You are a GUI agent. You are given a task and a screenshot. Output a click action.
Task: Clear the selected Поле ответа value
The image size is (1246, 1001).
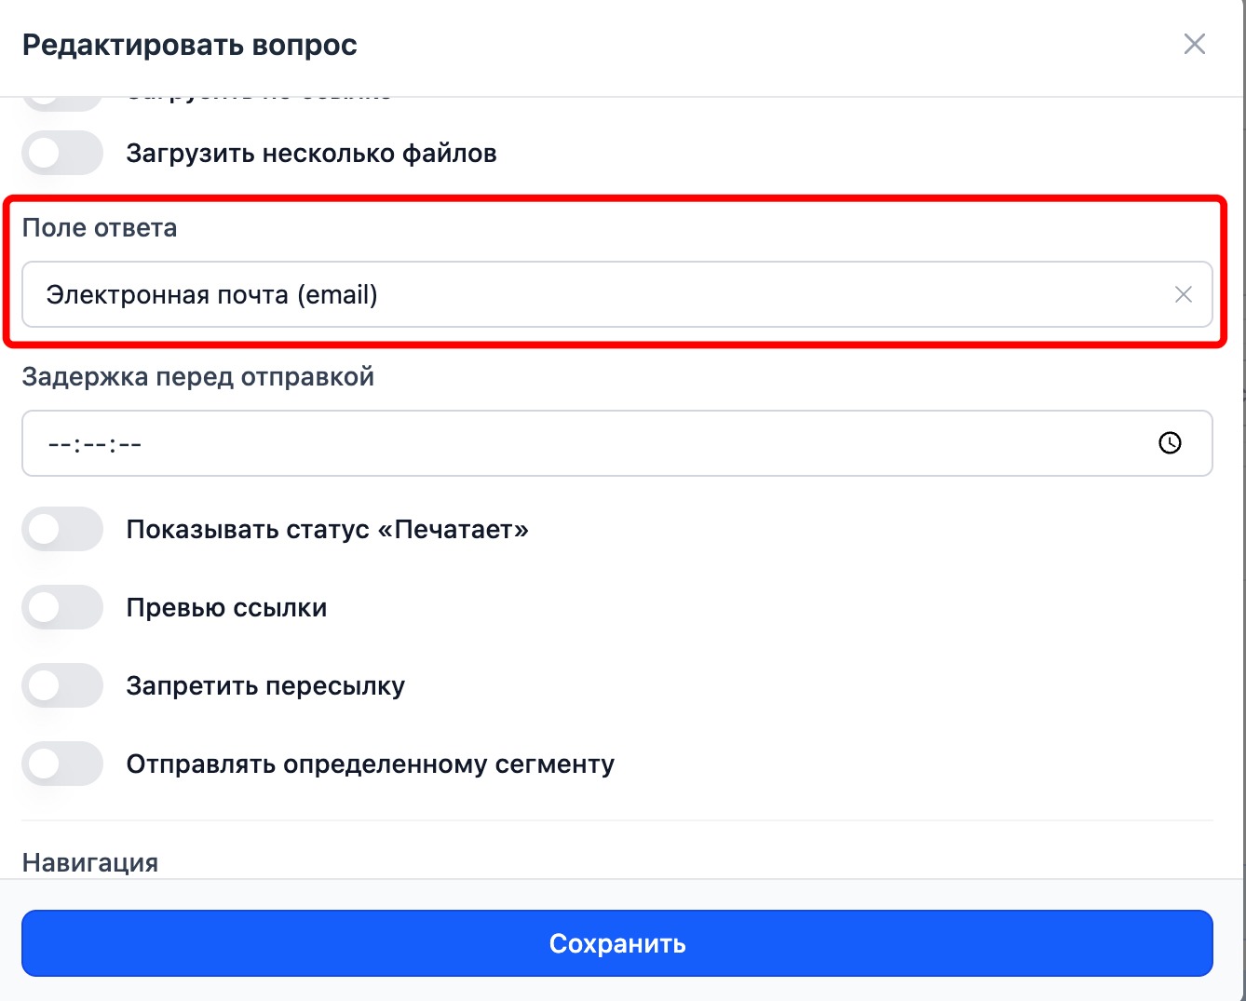tap(1183, 295)
